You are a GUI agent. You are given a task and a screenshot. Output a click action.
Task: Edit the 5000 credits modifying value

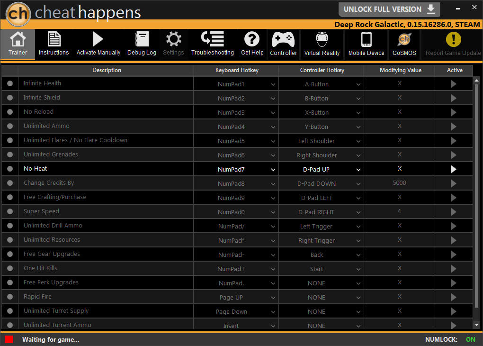399,183
